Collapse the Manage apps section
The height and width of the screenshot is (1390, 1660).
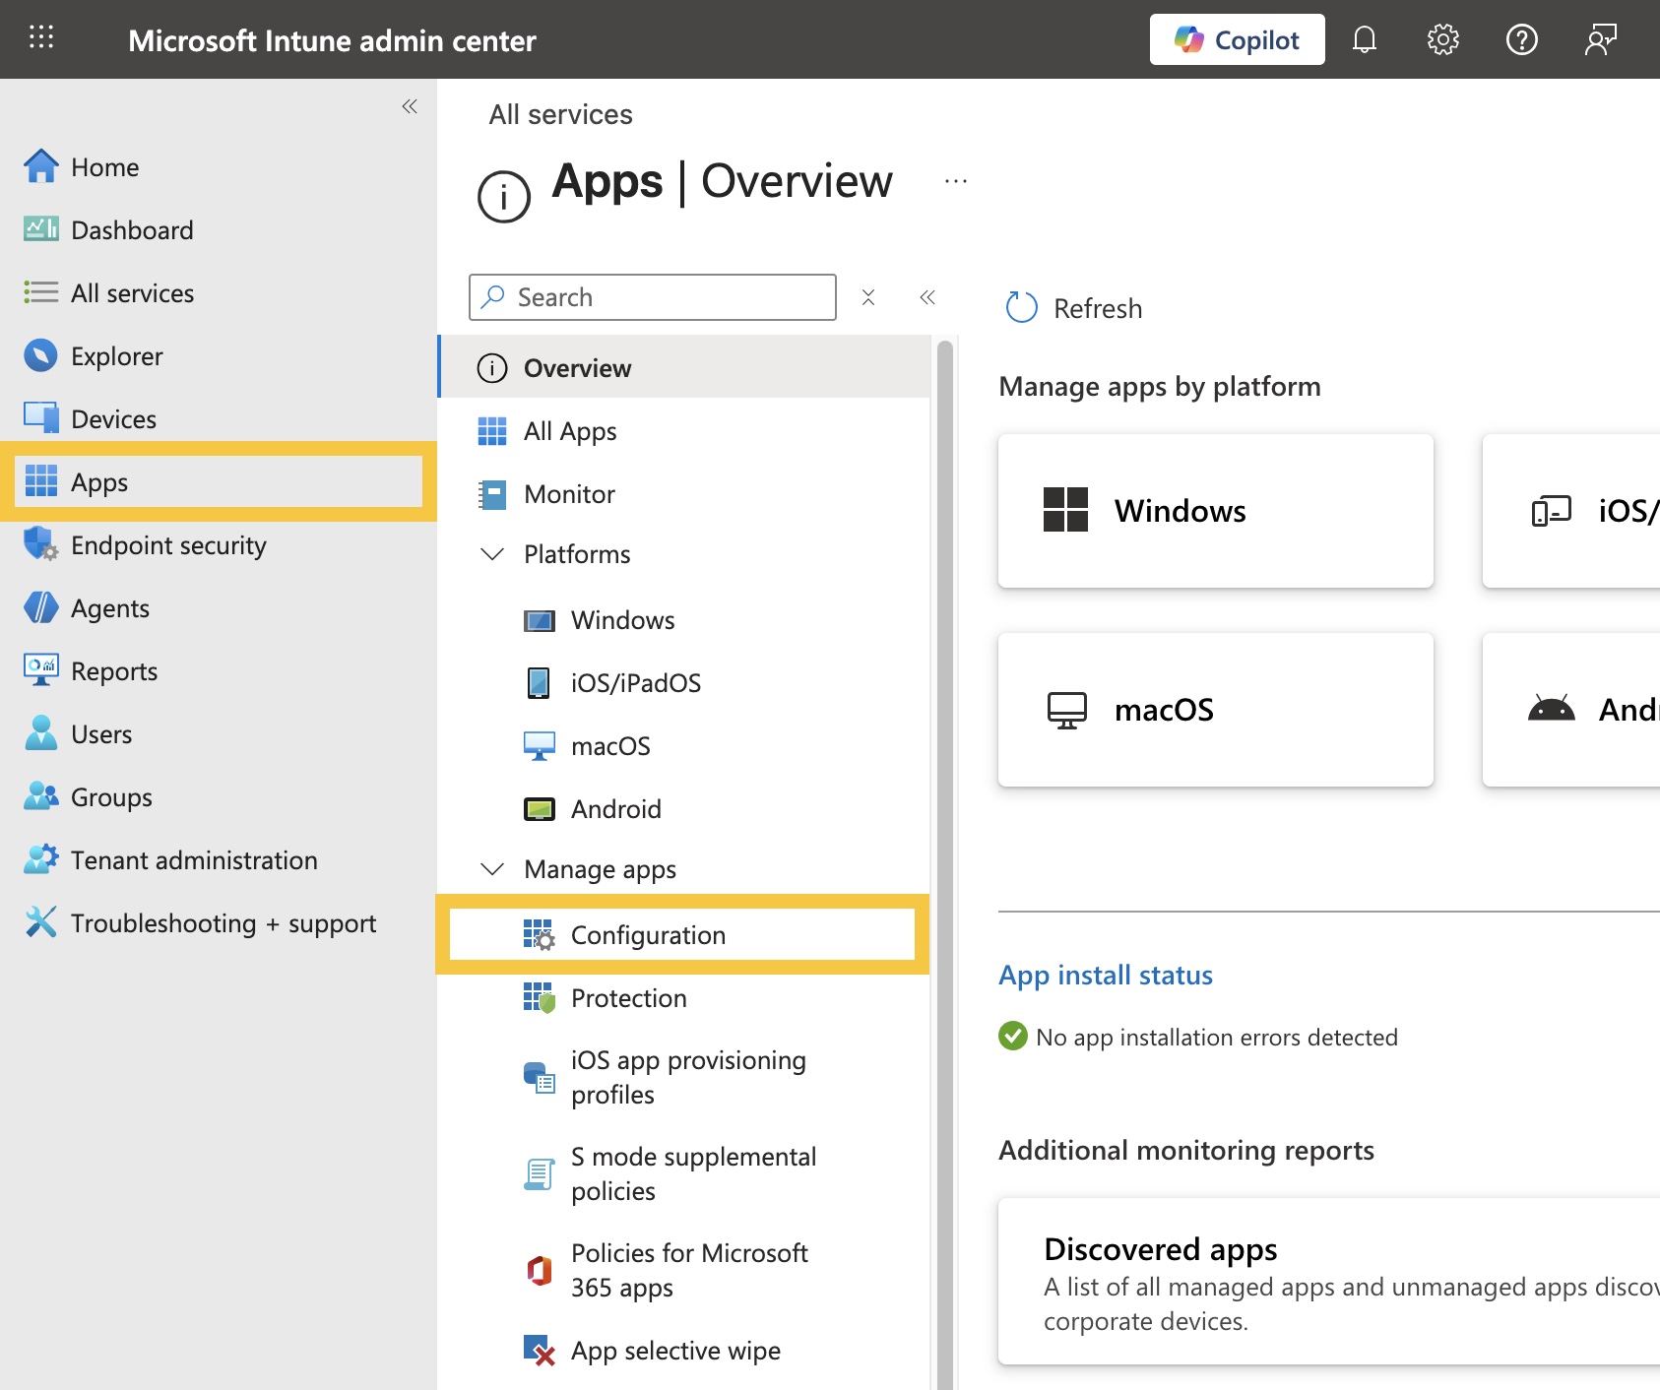[x=492, y=869]
